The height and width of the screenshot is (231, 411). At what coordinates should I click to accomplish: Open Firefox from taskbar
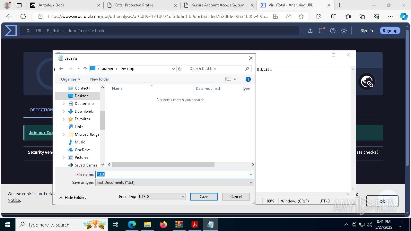point(163,225)
